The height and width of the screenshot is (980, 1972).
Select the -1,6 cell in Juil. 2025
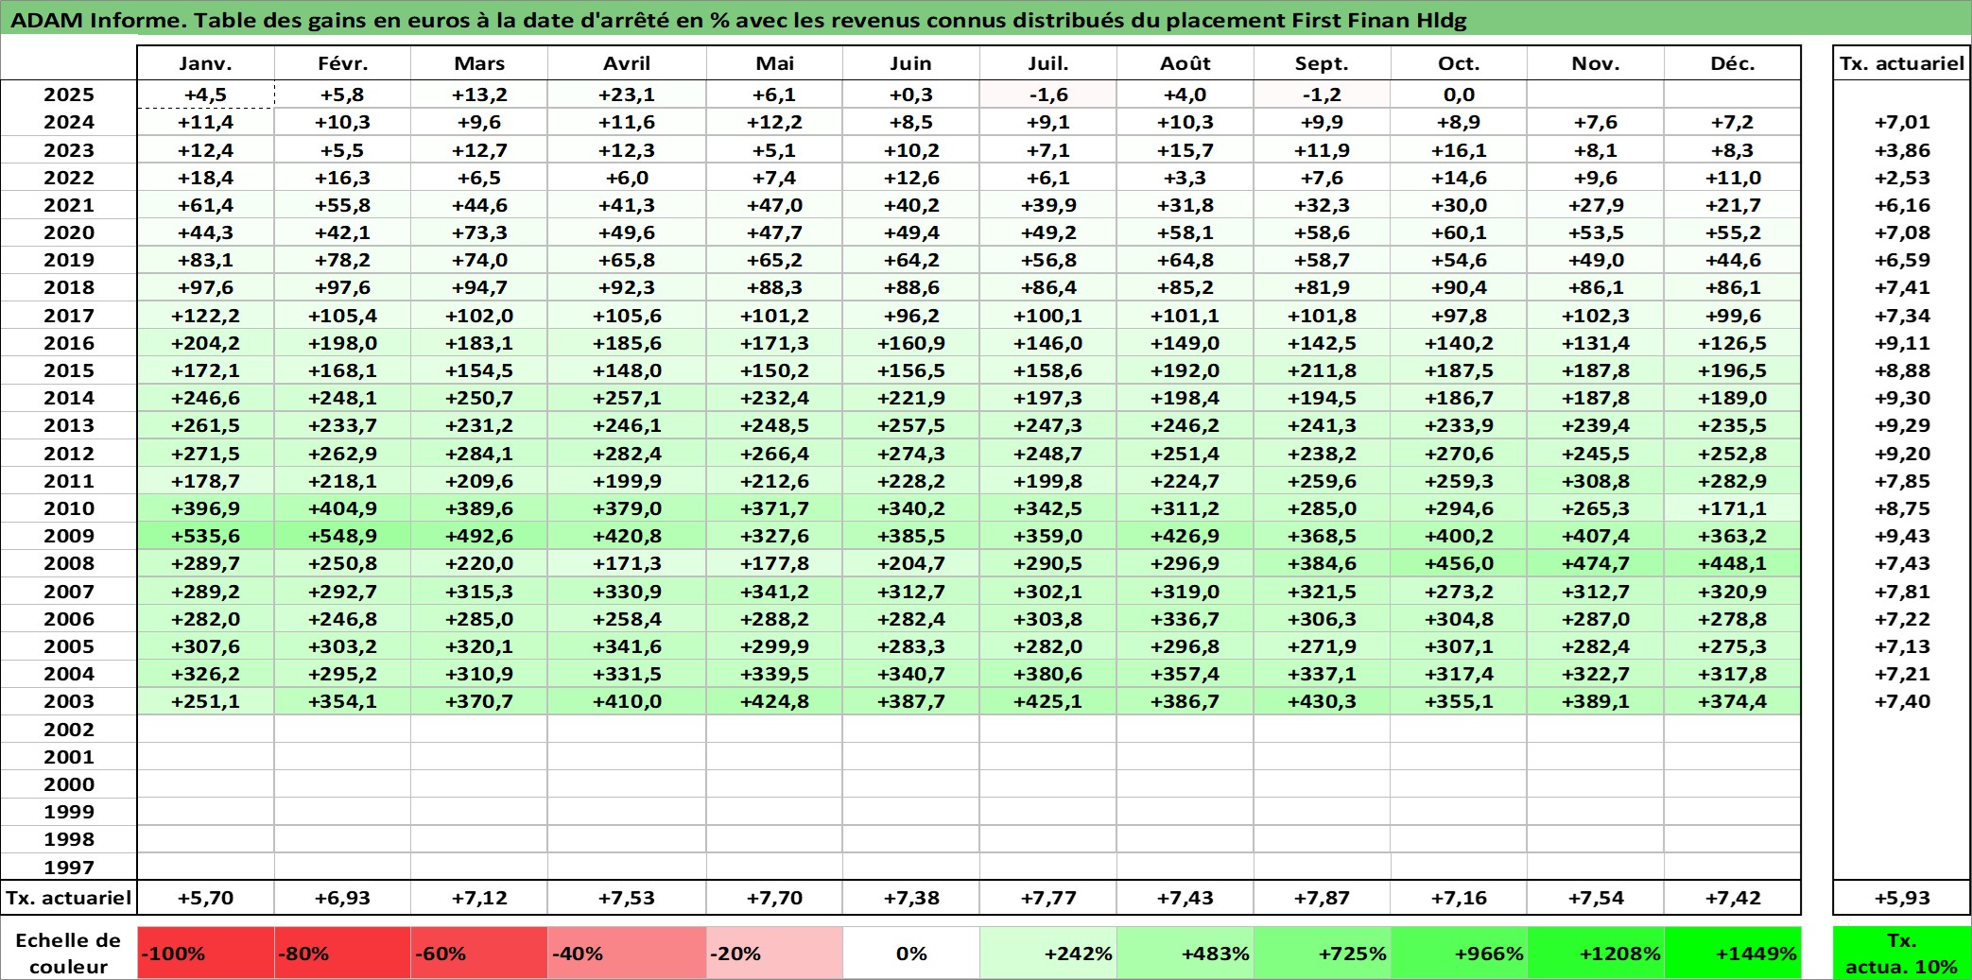click(1048, 95)
